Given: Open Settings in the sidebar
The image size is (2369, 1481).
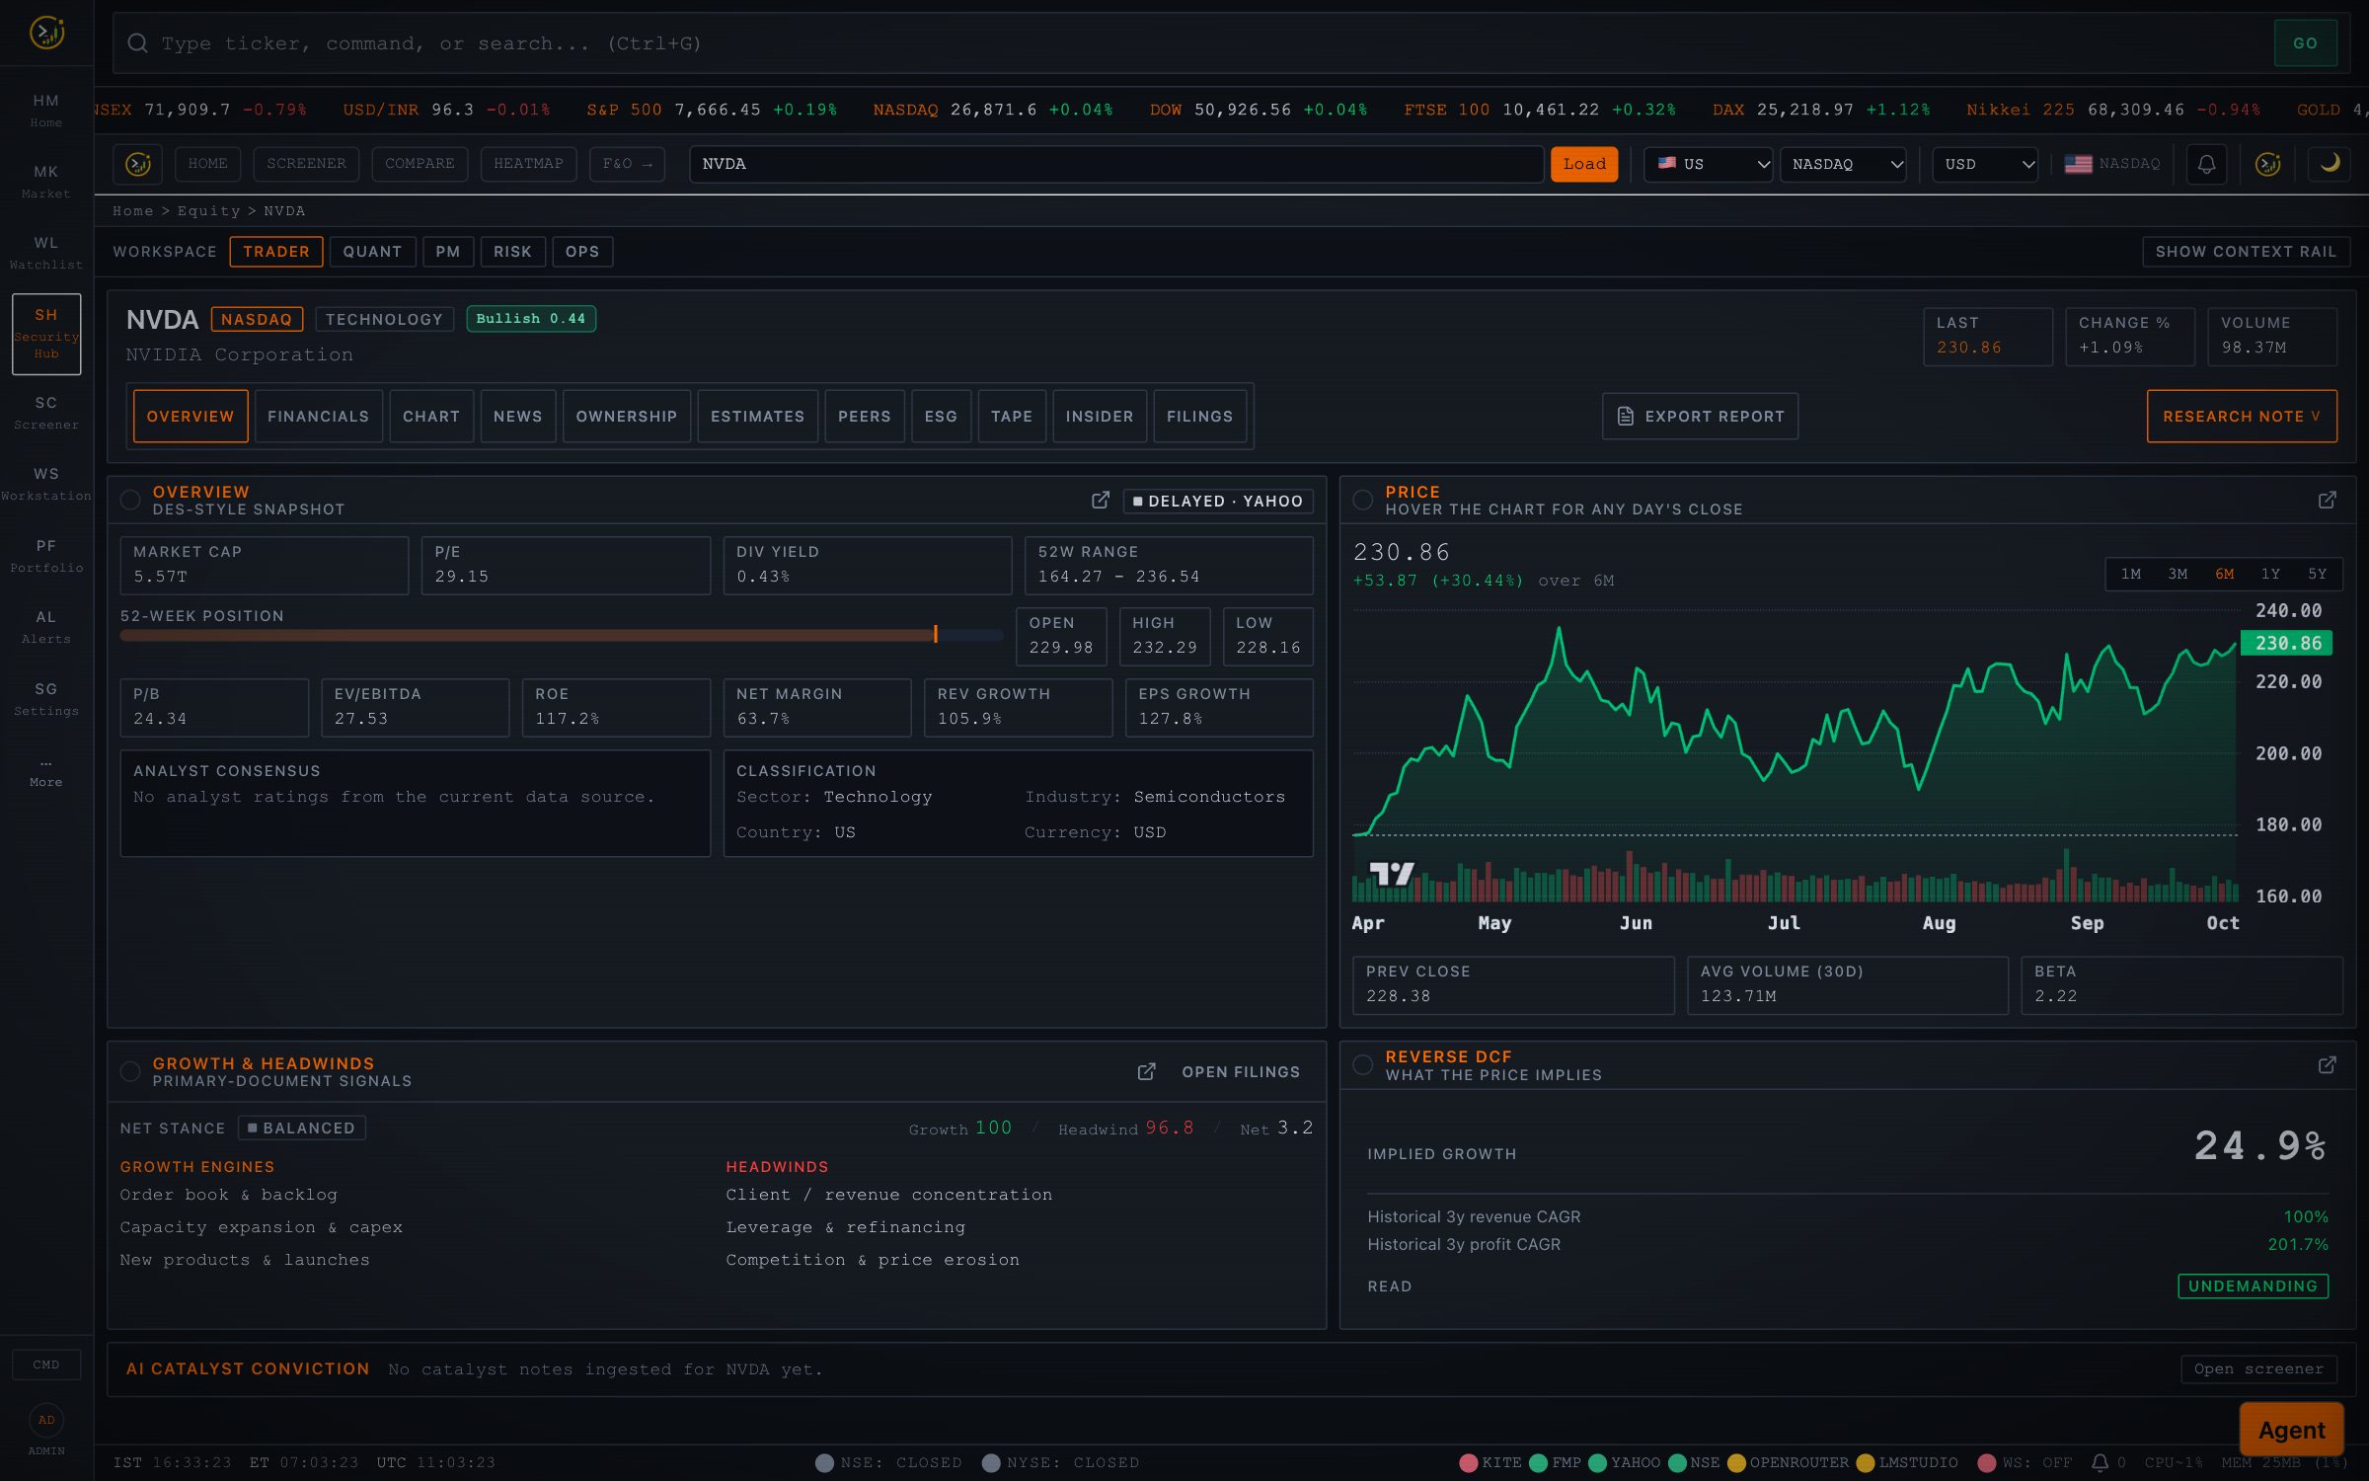Looking at the screenshot, I should click(46, 699).
